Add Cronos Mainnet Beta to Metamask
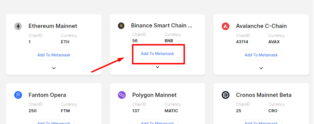This screenshot has height=124, width=314. pos(261,122)
